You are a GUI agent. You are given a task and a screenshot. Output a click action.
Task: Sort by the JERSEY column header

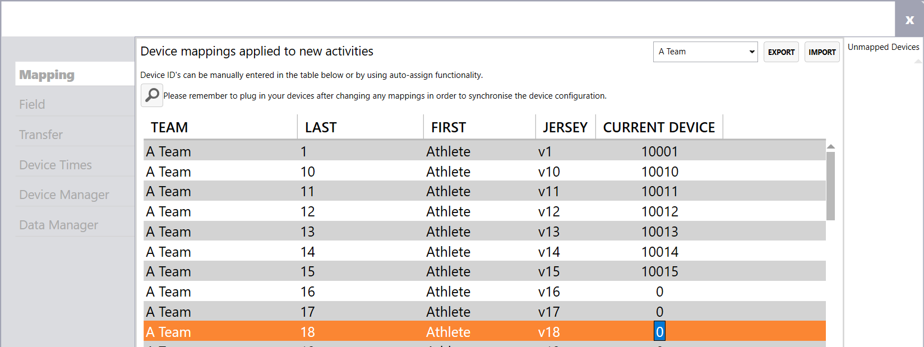coord(565,127)
